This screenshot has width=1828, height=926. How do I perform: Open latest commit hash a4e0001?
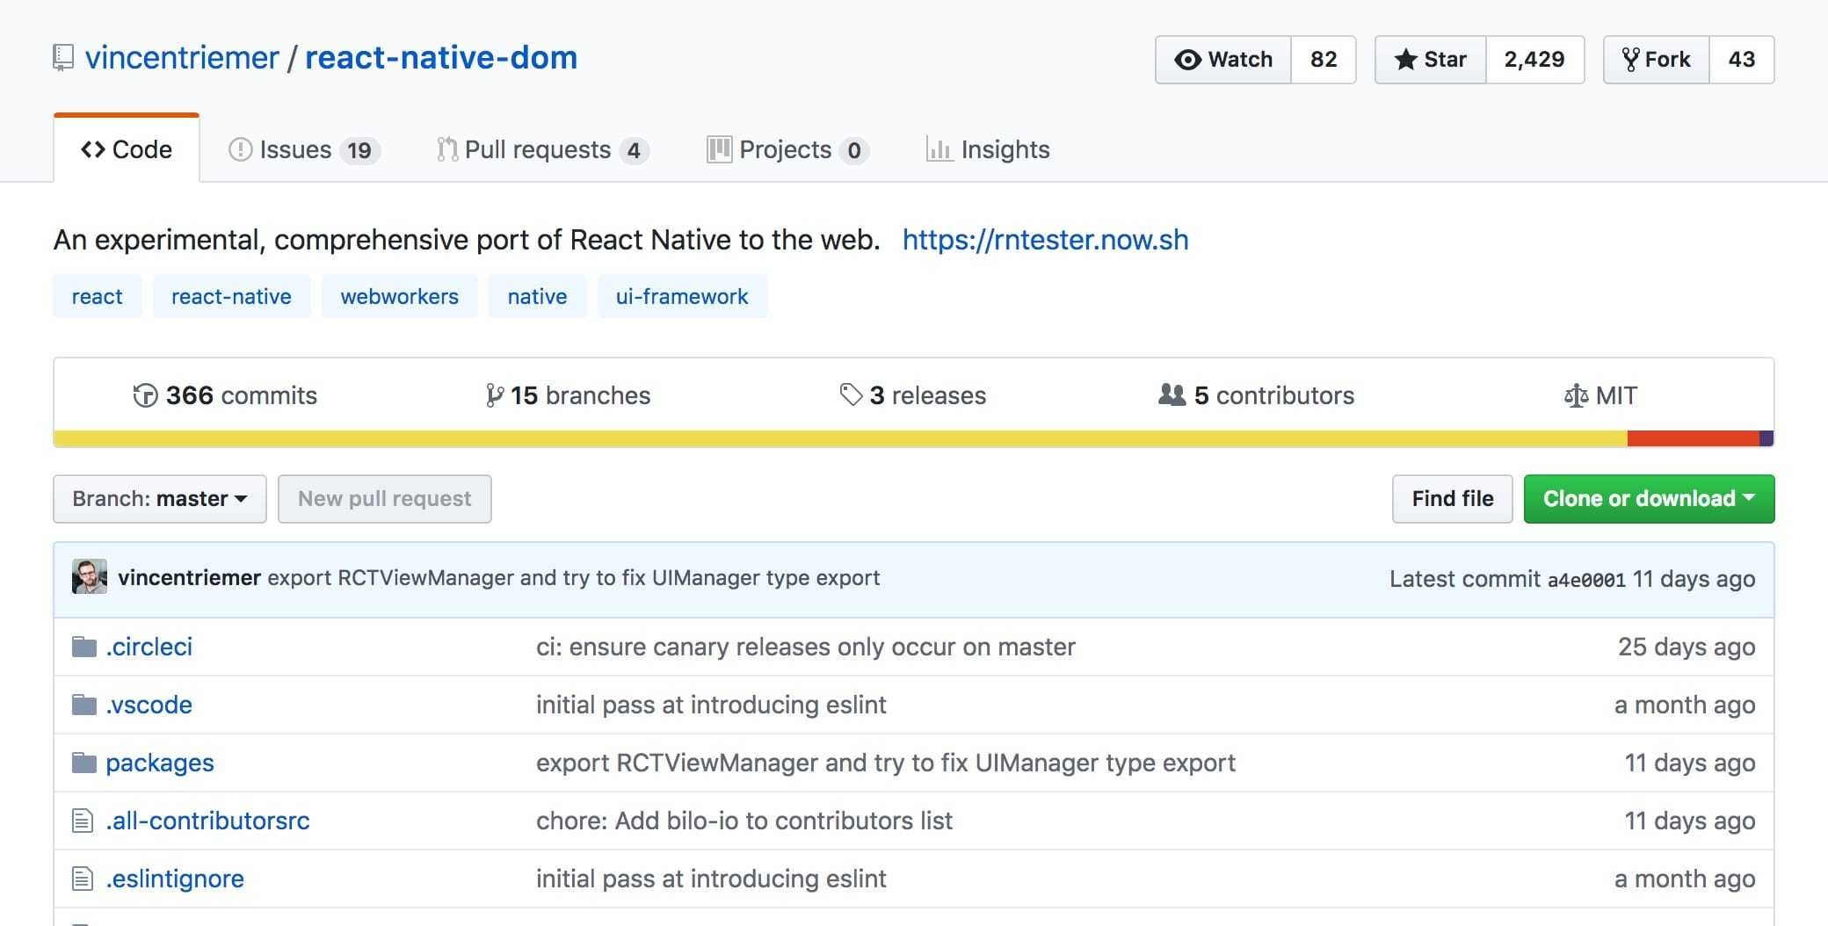1586,580
